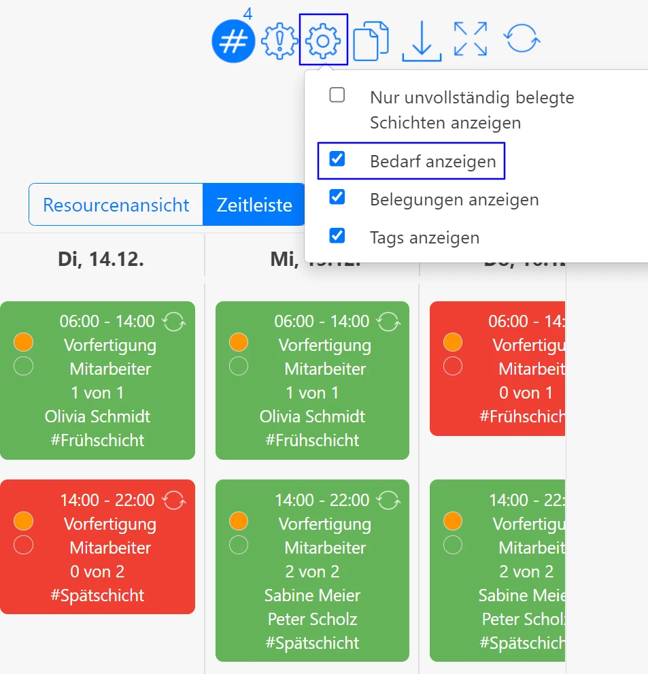The height and width of the screenshot is (674, 648).
Task: Click the orange status circle on Thursday's early shift
Action: pyautogui.click(x=453, y=342)
